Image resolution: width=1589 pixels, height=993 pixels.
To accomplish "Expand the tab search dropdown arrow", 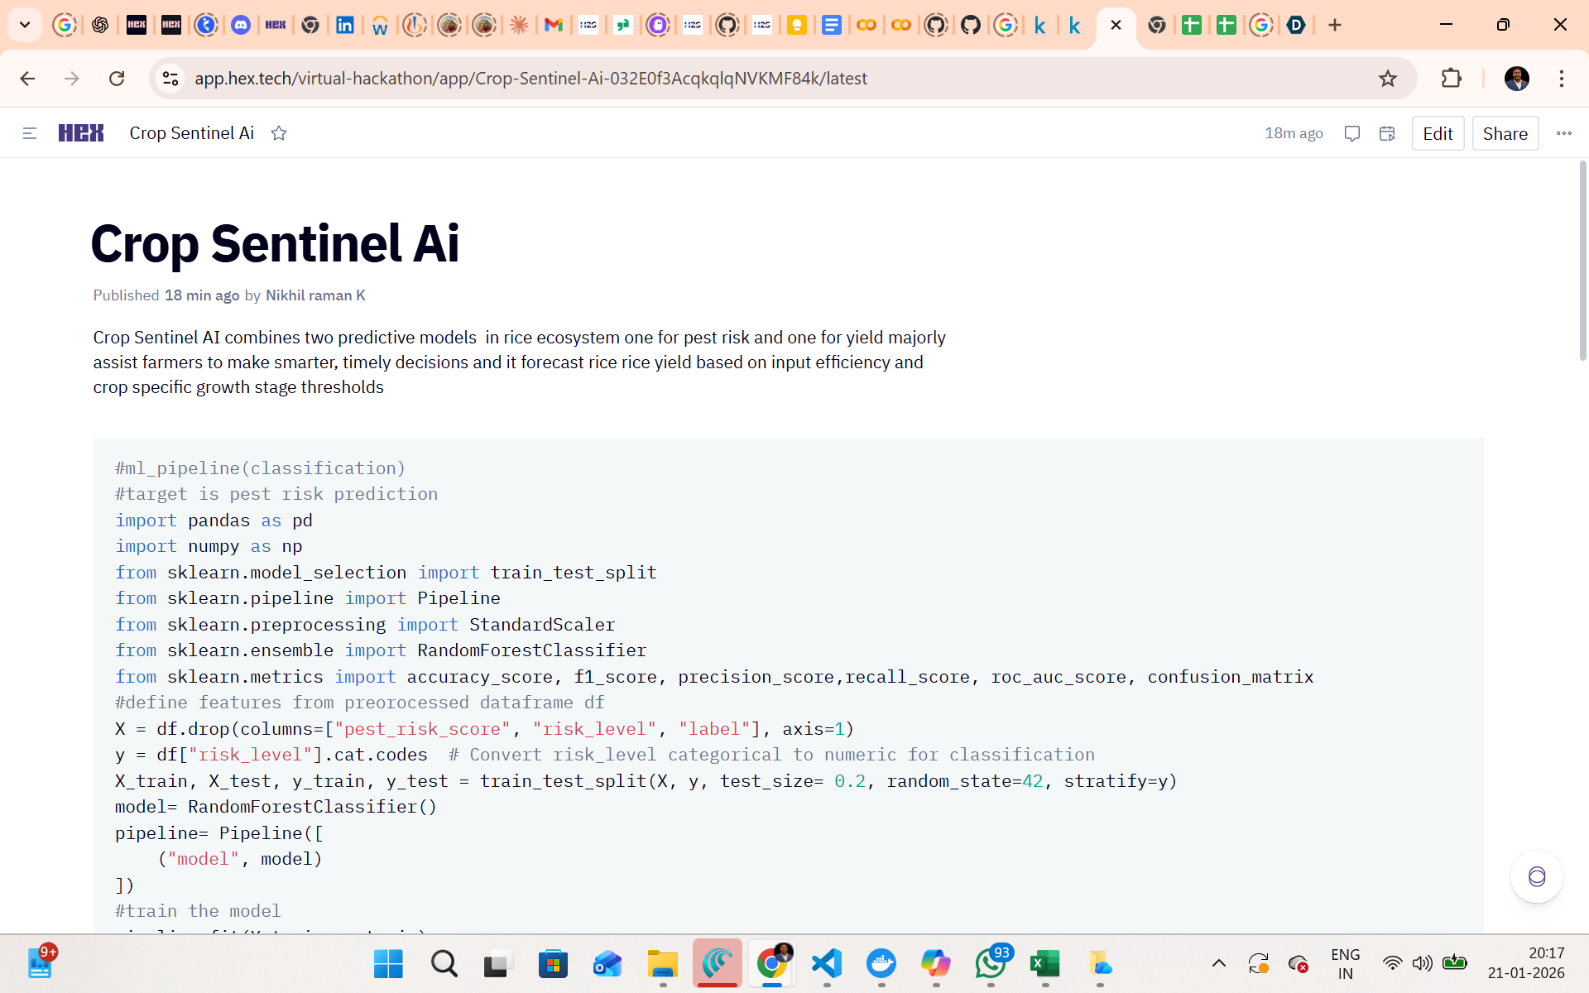I will [25, 25].
